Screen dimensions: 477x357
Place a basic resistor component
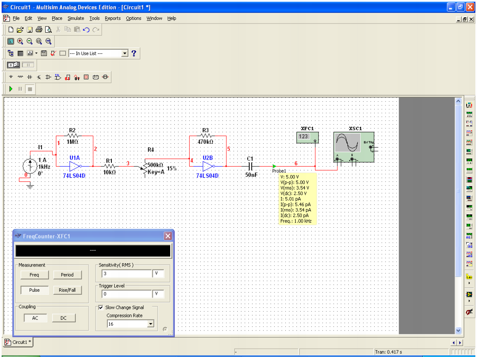click(x=20, y=77)
